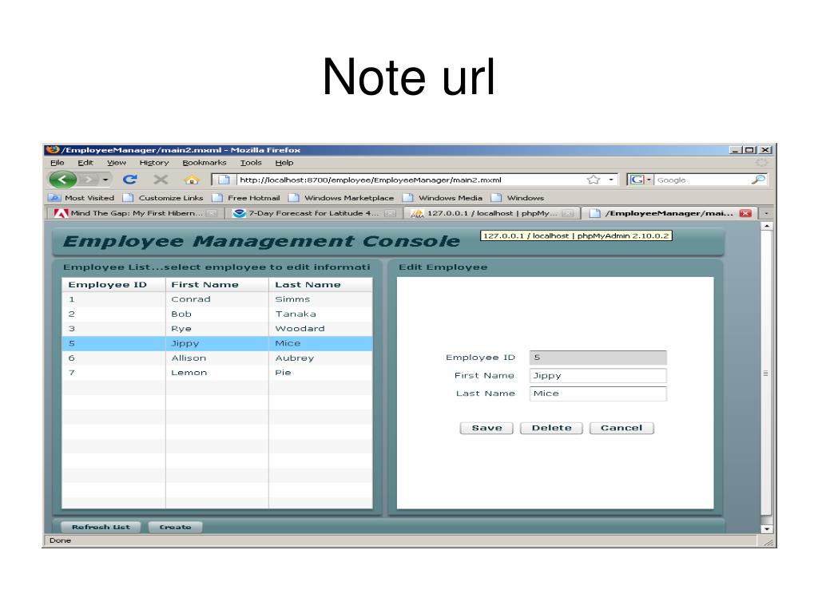818x613 pixels.
Task: Click the Last Name field with Mice
Action: pyautogui.click(x=598, y=394)
